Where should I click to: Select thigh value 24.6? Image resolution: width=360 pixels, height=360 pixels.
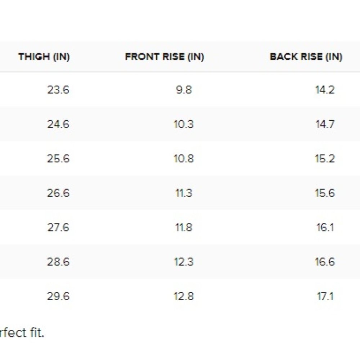(x=58, y=124)
